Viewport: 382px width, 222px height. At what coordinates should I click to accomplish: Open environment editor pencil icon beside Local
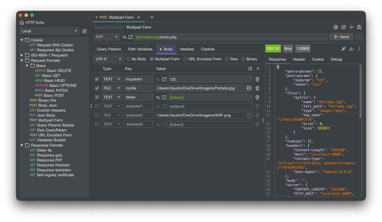pyautogui.click(x=84, y=31)
